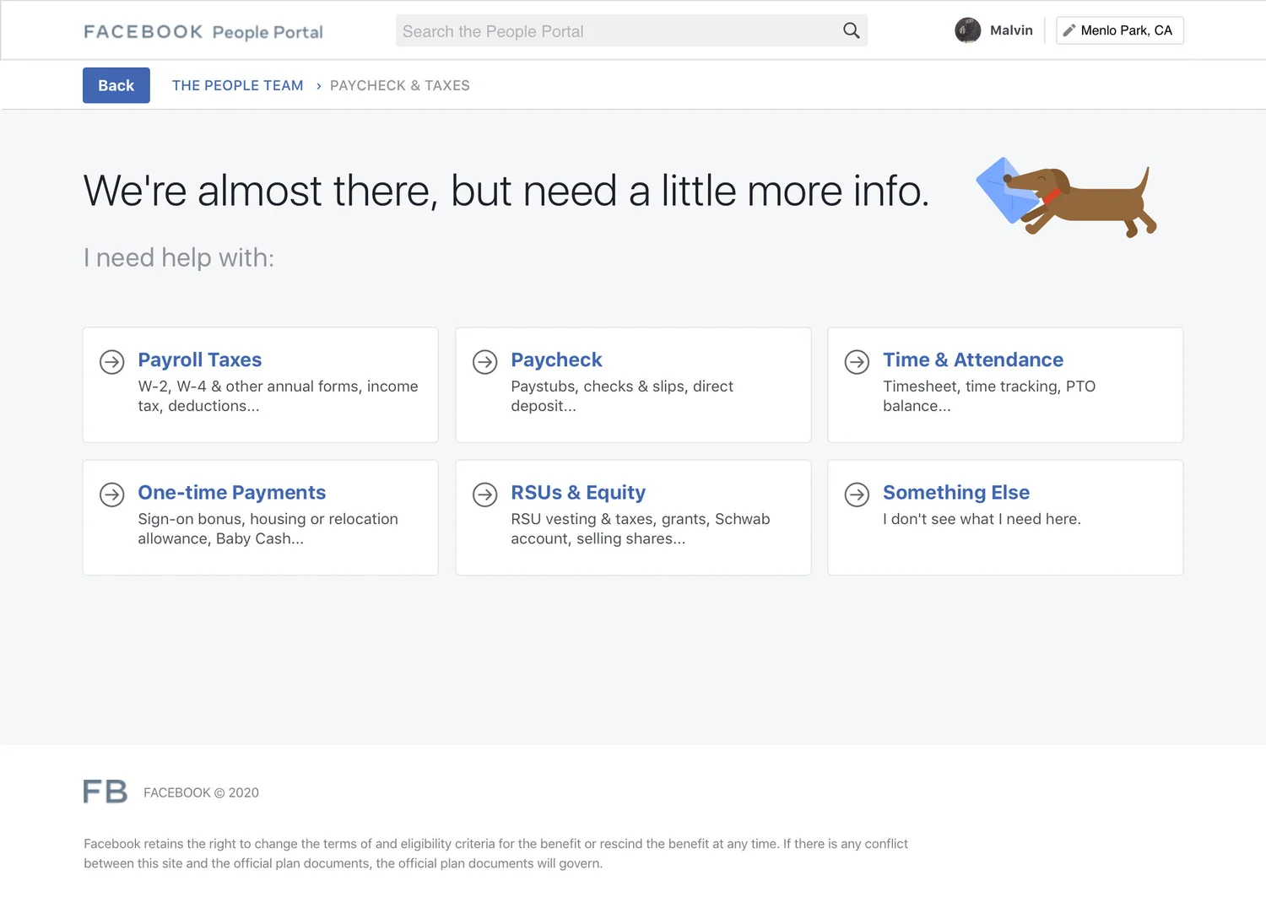Click the 'W-2, W-4 & other annual forms' description
1266x908 pixels.
[279, 396]
